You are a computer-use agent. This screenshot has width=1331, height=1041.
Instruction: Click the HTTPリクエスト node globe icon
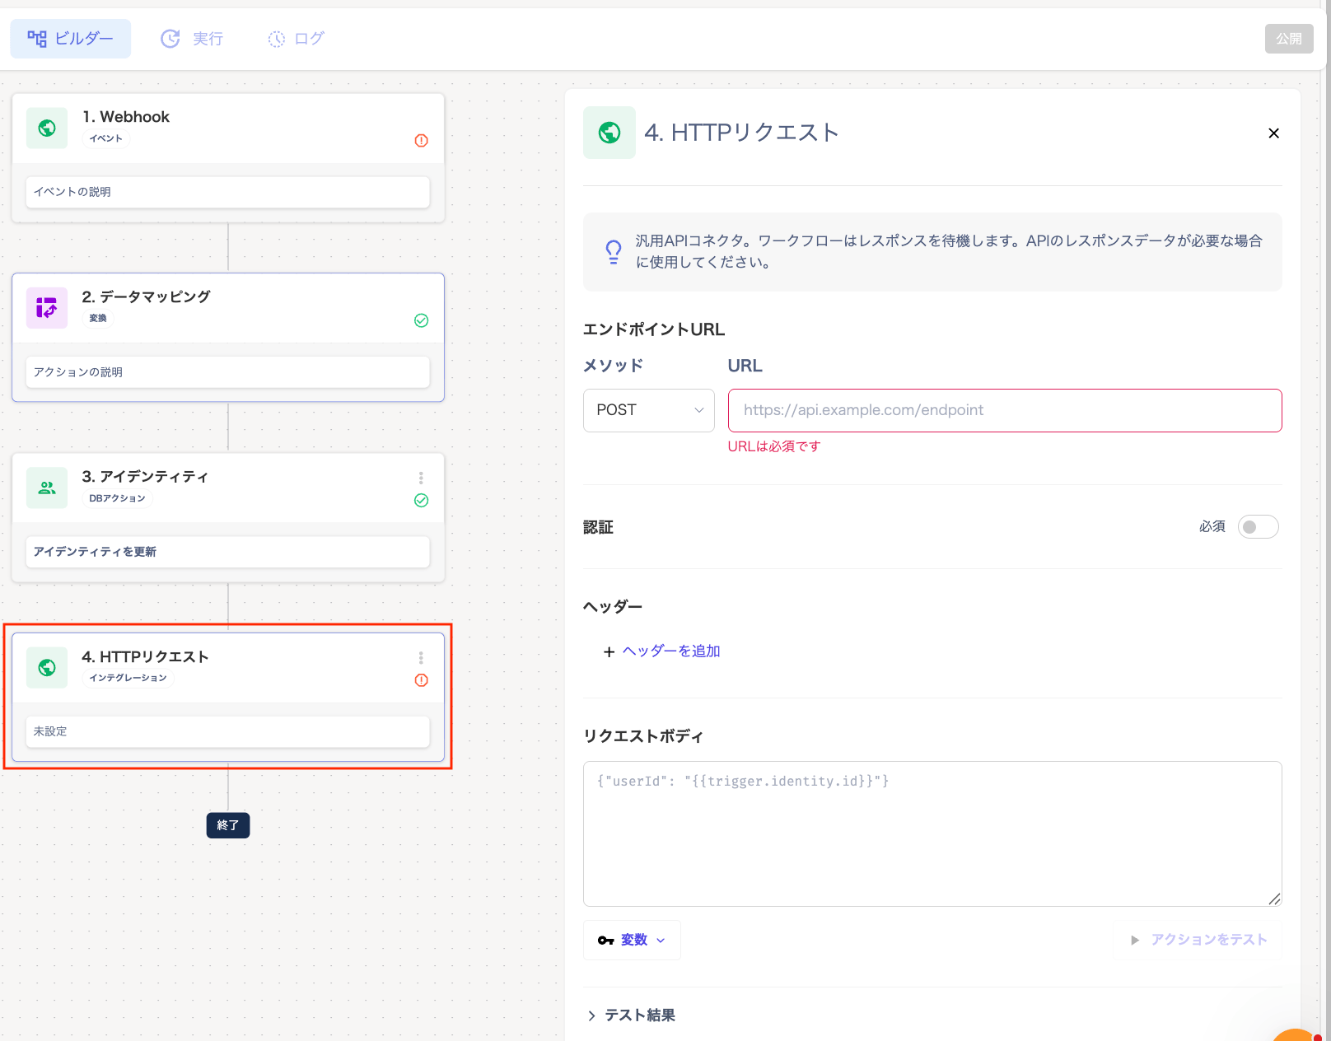point(47,667)
